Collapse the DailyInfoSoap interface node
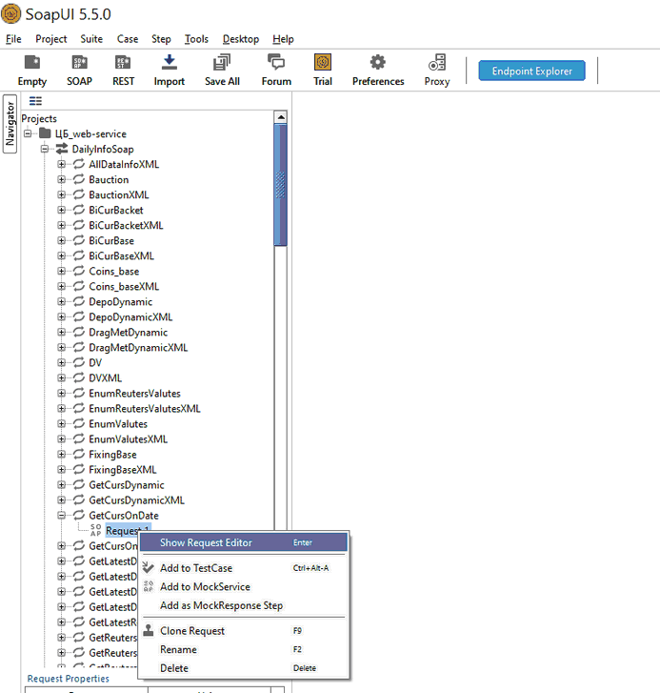The image size is (660, 693). click(45, 149)
